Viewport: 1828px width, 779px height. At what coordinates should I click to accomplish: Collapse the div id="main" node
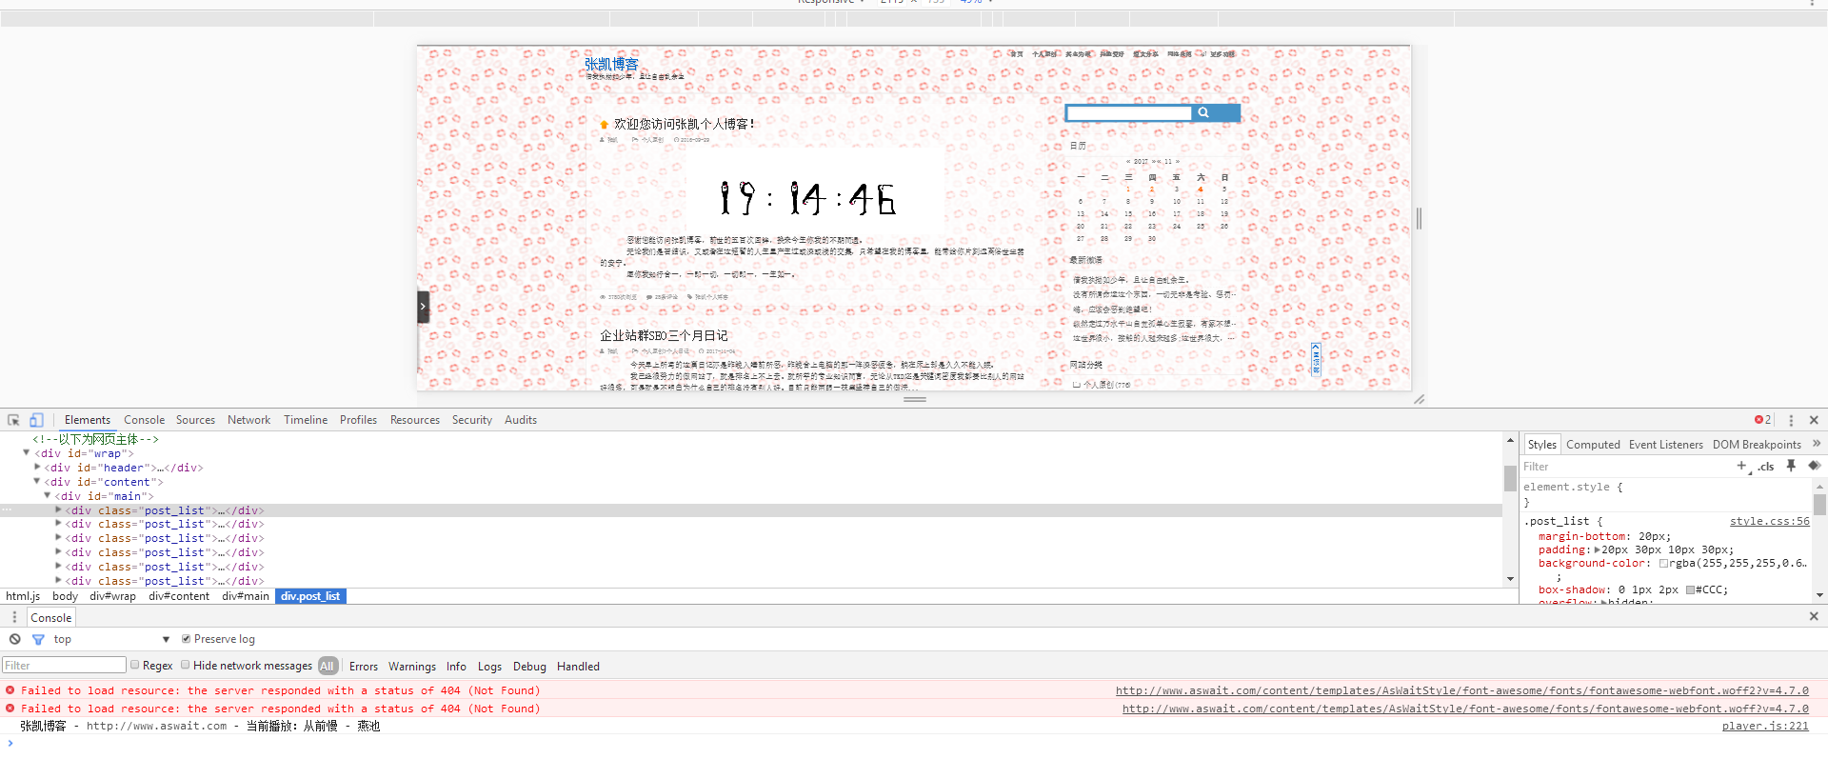(48, 496)
